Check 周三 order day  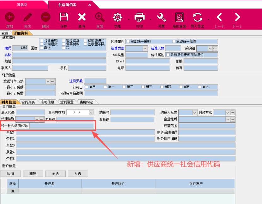143,87
